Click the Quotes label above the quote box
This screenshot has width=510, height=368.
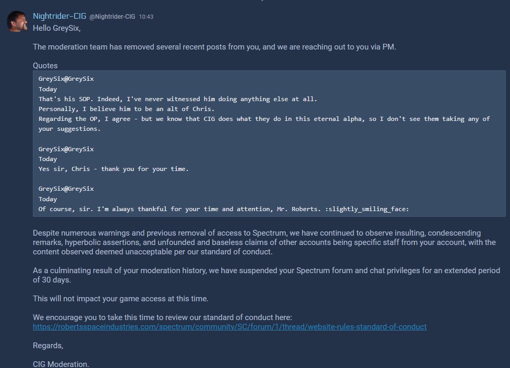(45, 66)
